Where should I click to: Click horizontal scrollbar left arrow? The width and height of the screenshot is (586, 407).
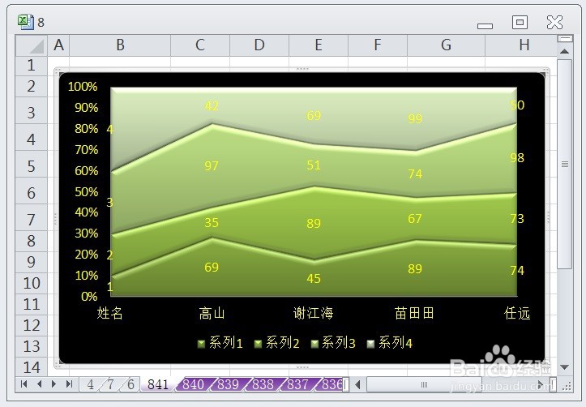click(357, 384)
